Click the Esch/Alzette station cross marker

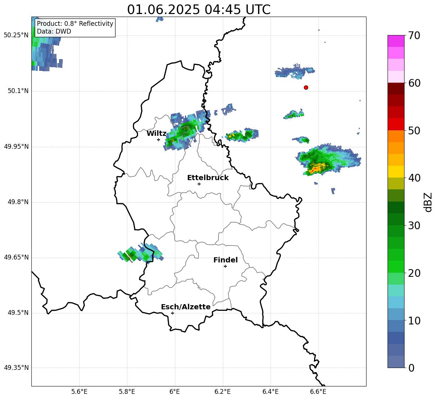point(172,313)
